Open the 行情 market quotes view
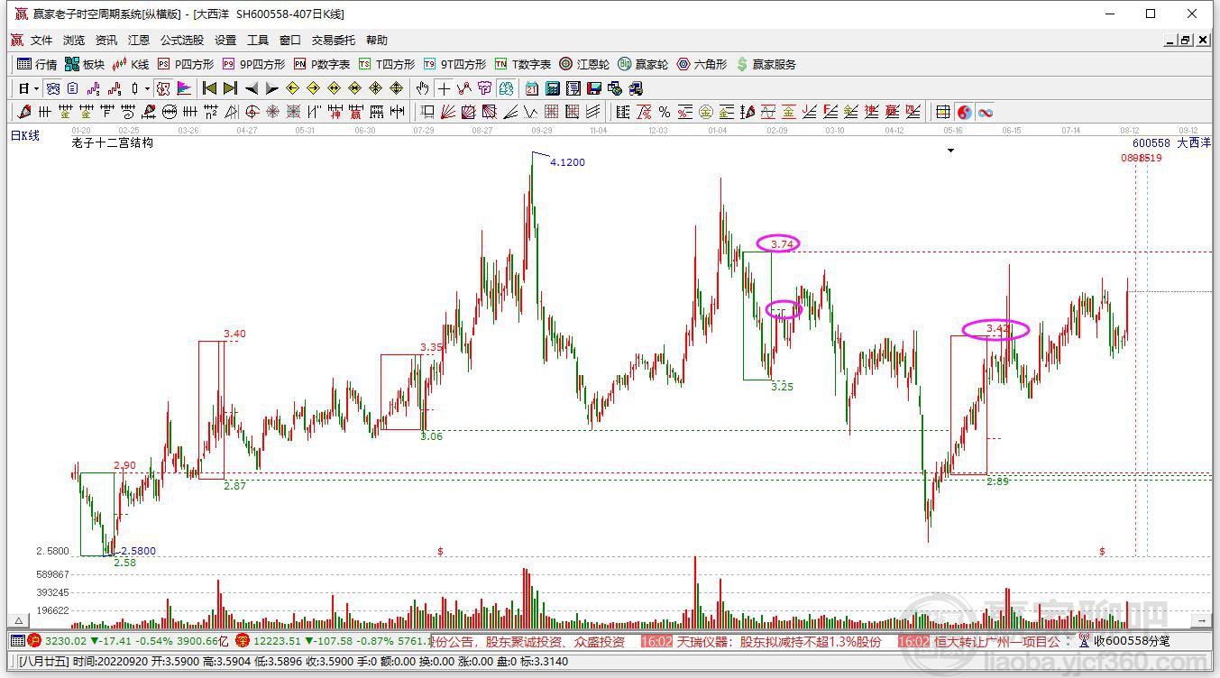Screen dimensions: 1220x678 [x=37, y=64]
